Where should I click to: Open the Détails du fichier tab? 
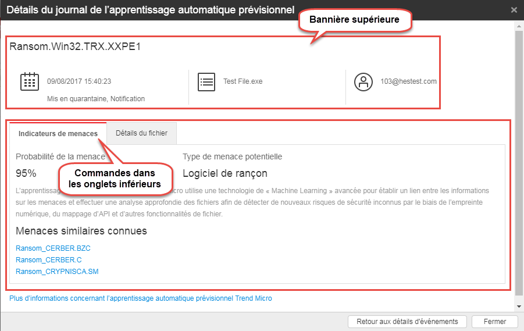pyautogui.click(x=141, y=133)
